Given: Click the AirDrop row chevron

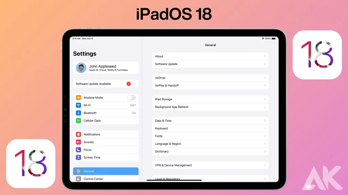Looking at the screenshot, I should point(265,78).
